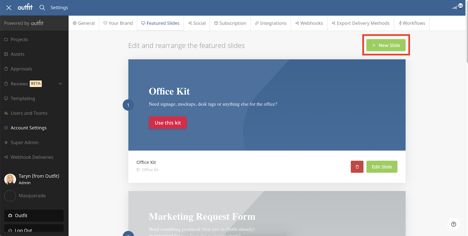Viewport: 468px width, 236px height.
Task: Click the Masquerade label
Action: pyautogui.click(x=32, y=196)
